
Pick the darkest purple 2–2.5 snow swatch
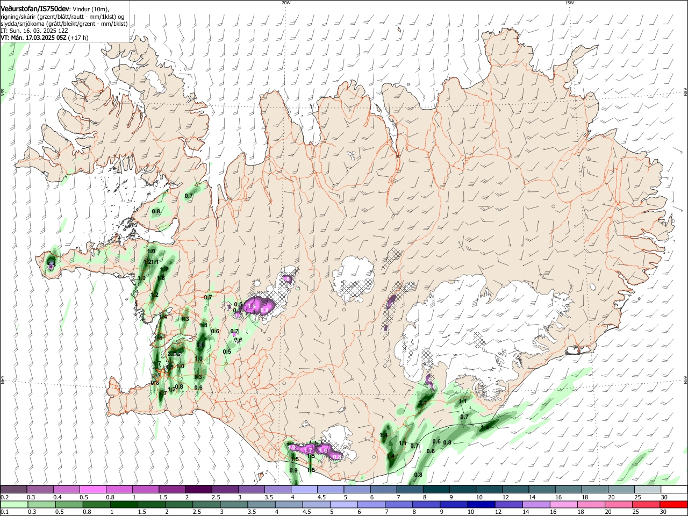[x=198, y=490]
